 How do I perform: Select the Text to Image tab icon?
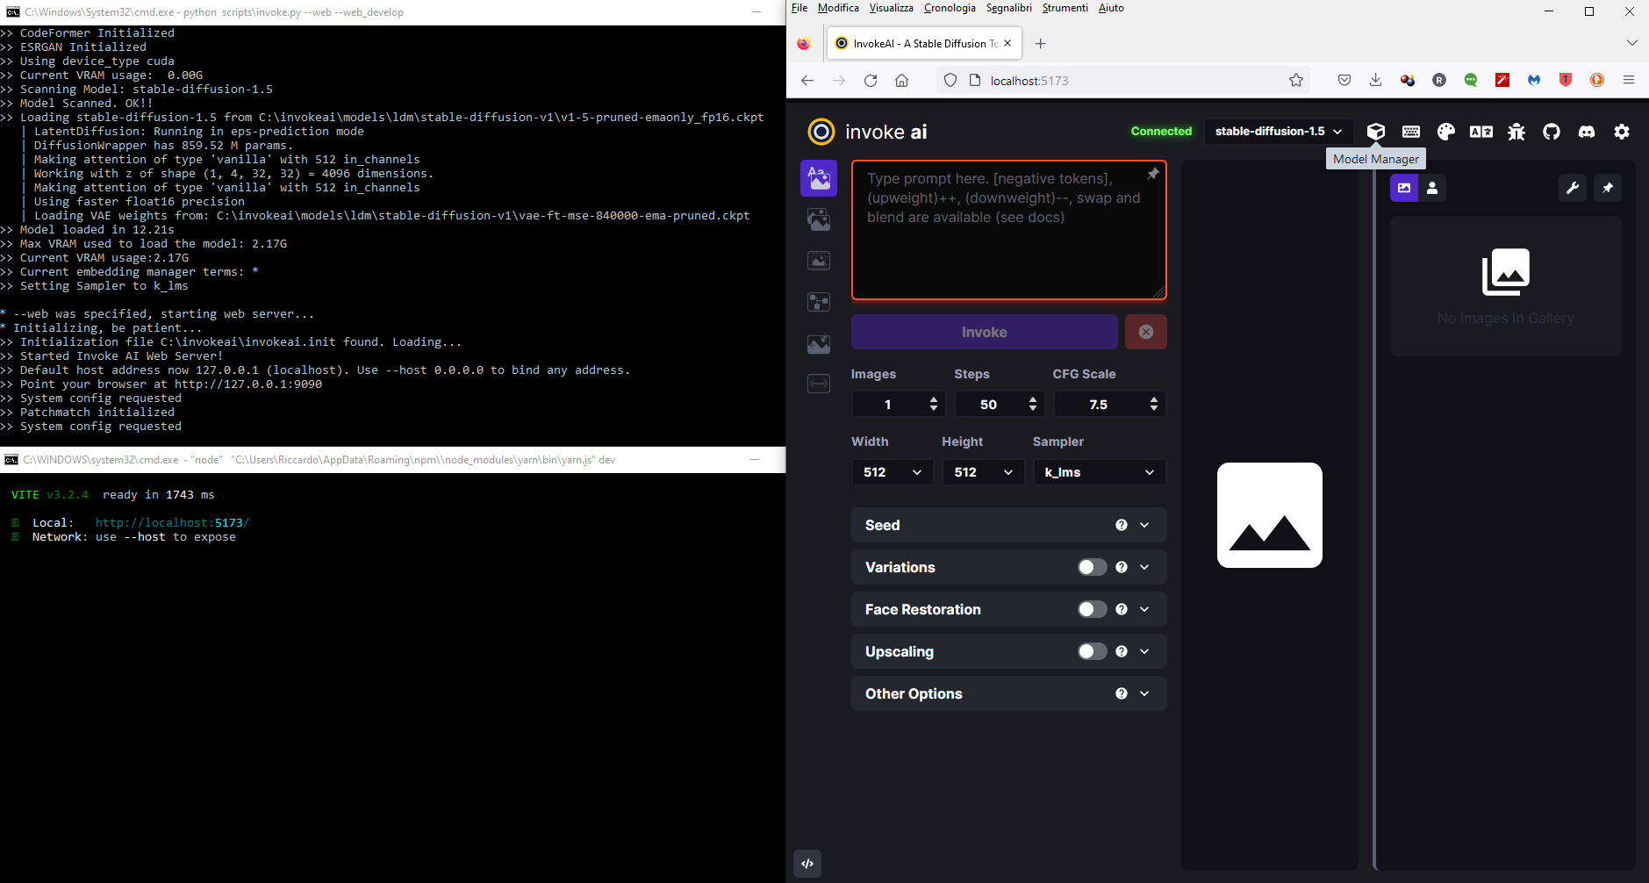click(x=819, y=178)
